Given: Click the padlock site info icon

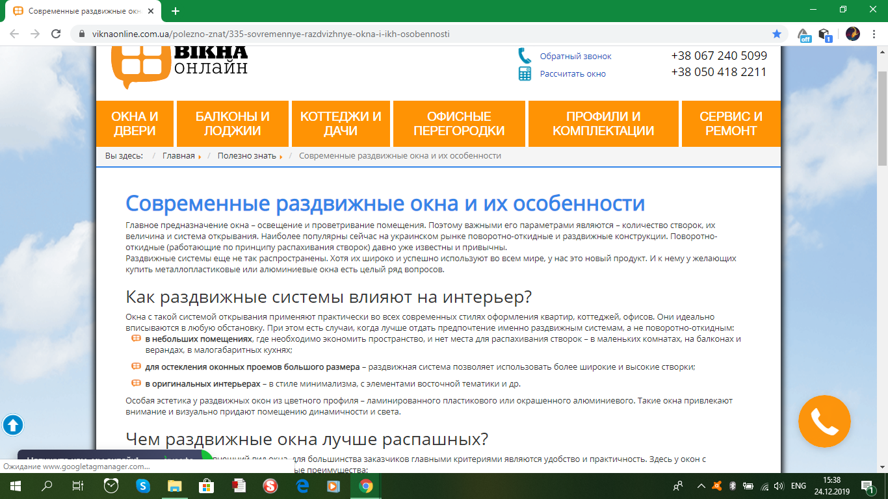Looking at the screenshot, I should (82, 34).
